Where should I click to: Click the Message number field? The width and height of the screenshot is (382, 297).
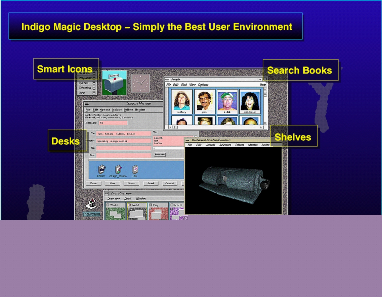tap(113, 123)
